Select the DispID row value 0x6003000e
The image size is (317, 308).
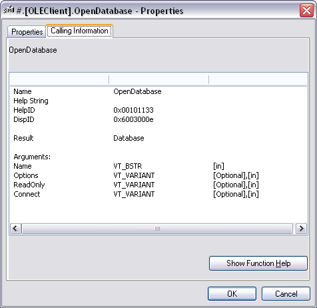click(133, 119)
